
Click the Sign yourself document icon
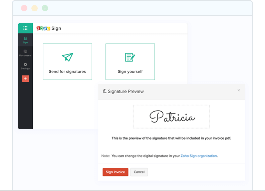(x=130, y=57)
